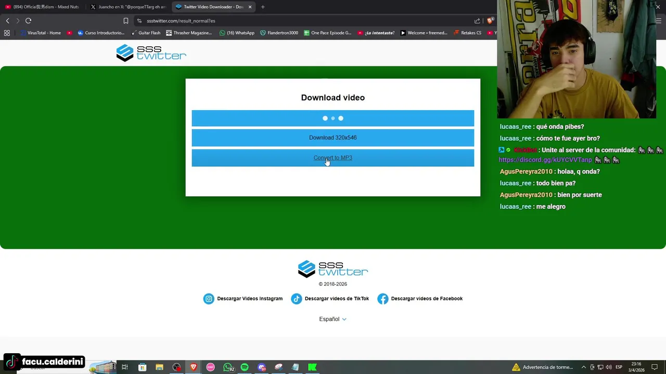The image size is (666, 374).
Task: Click the SSS Twitter logo in the footer
Action: click(x=333, y=269)
